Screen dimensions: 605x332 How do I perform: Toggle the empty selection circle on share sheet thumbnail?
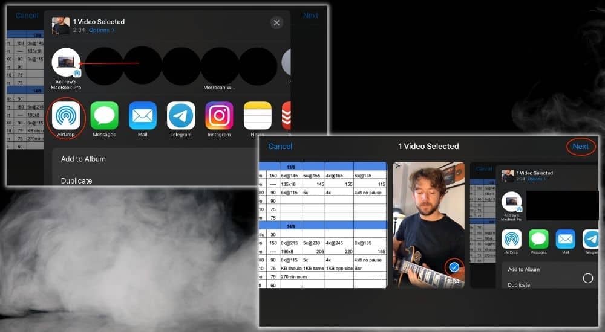pyautogui.click(x=587, y=278)
